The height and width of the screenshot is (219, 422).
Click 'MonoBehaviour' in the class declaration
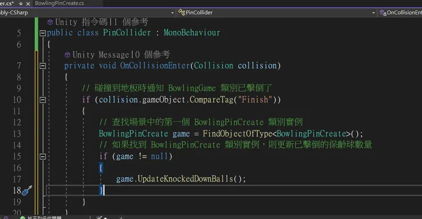point(192,33)
